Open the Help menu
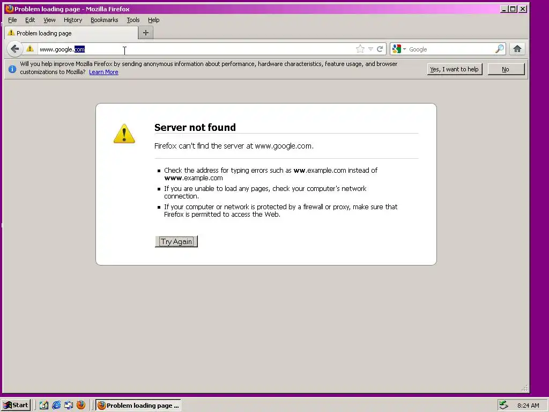 (x=153, y=20)
